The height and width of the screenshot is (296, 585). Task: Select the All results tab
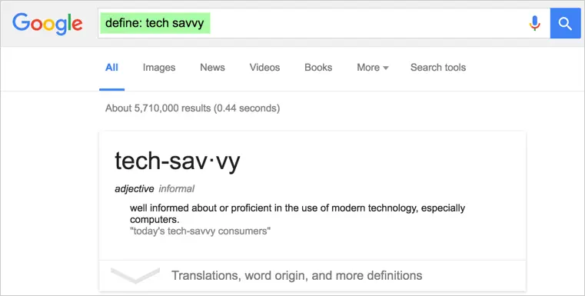click(x=111, y=68)
